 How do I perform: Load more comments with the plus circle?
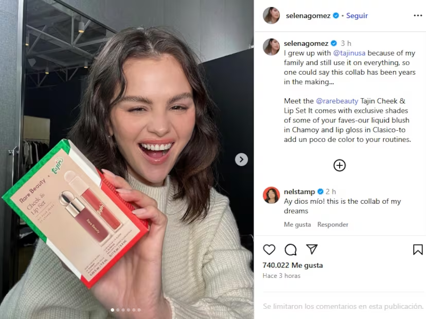340,165
